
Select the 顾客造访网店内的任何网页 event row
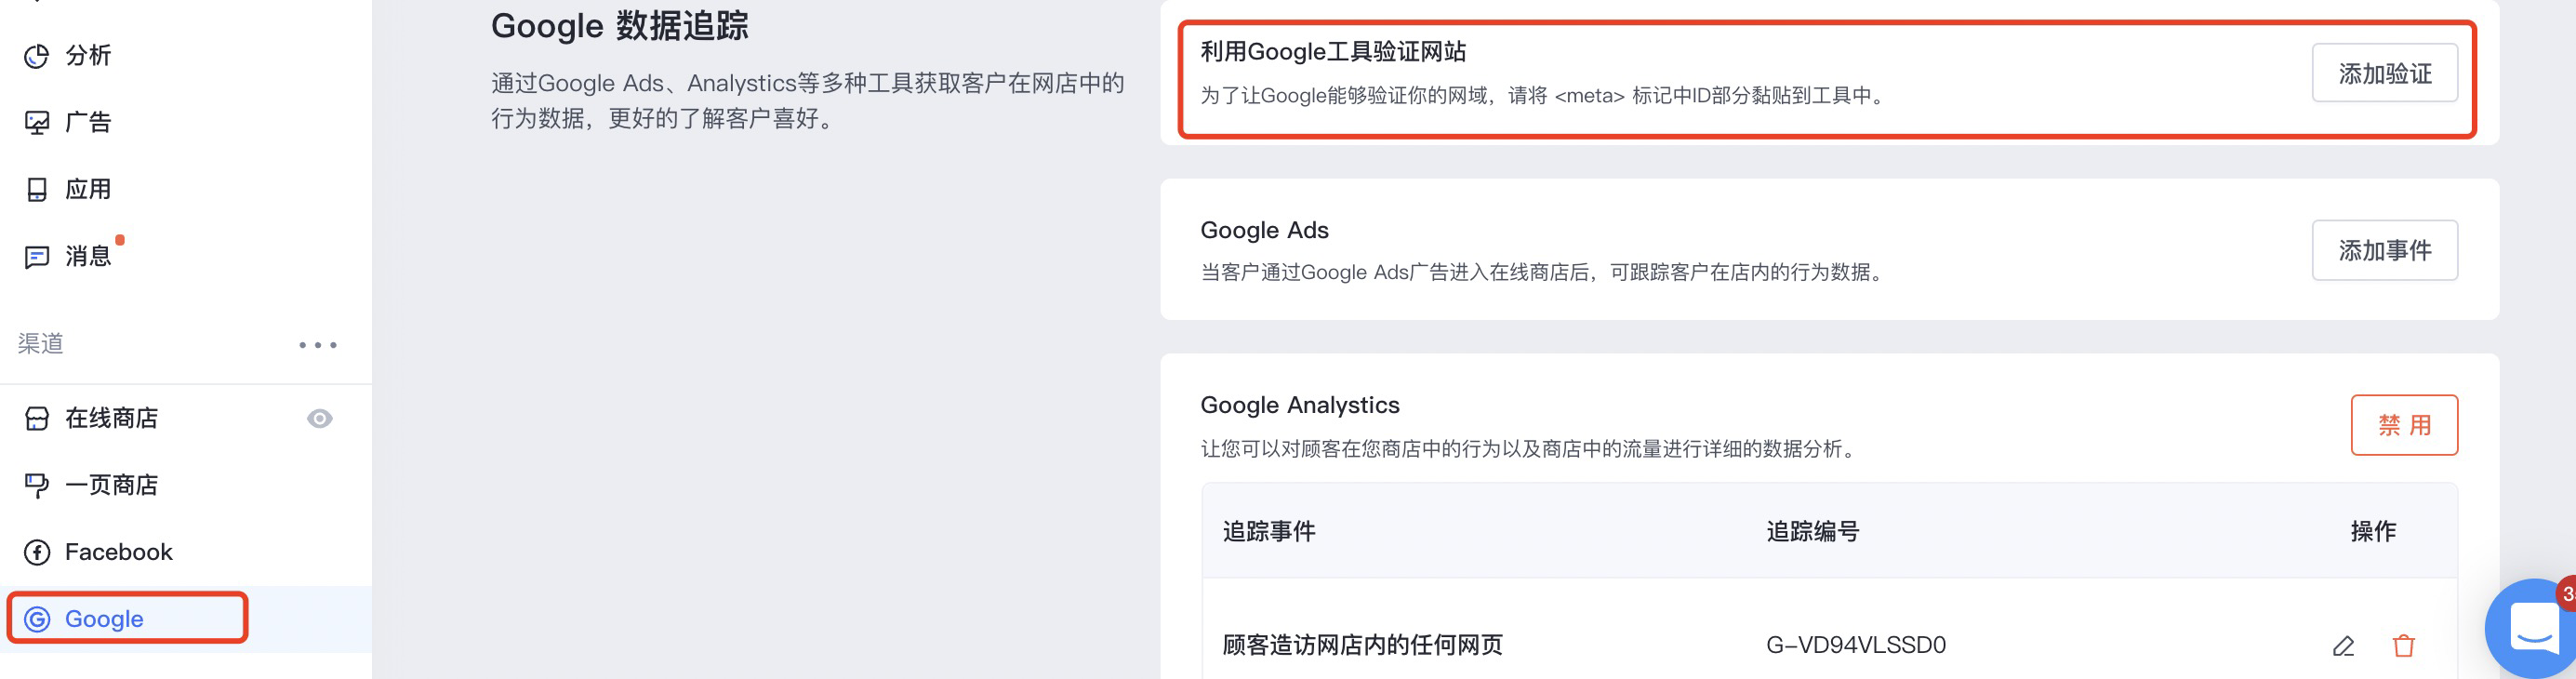click(1362, 645)
